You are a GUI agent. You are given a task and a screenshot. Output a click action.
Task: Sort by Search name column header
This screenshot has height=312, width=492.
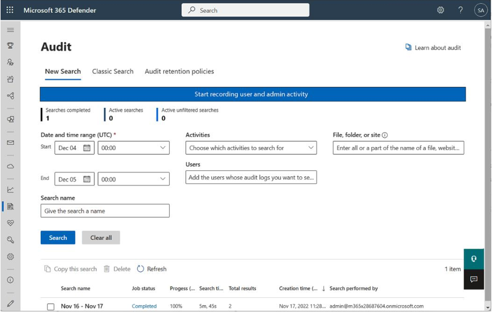coord(75,288)
